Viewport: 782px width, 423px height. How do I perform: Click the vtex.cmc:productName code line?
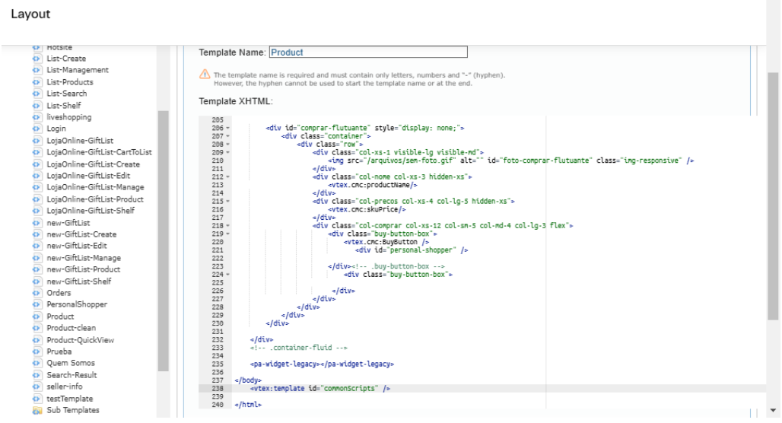[x=373, y=185]
